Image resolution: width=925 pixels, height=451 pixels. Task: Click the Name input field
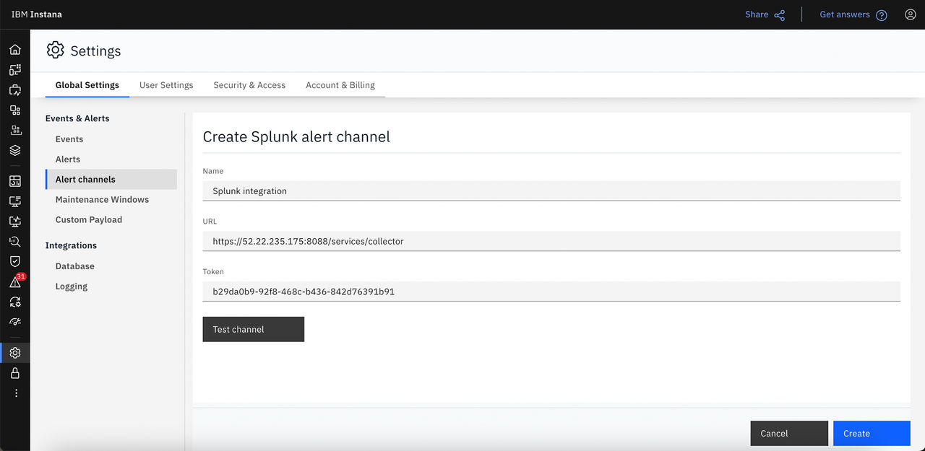(551, 191)
